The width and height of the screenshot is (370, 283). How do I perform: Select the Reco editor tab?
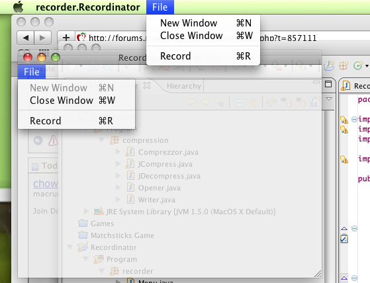pos(356,86)
